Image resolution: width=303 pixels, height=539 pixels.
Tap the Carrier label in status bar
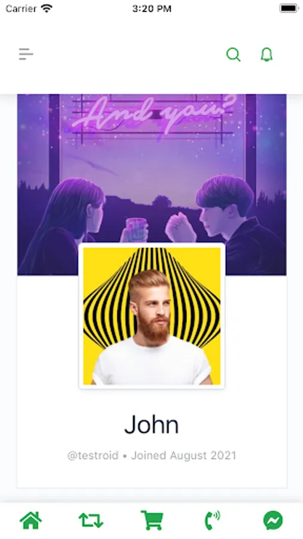click(x=21, y=8)
